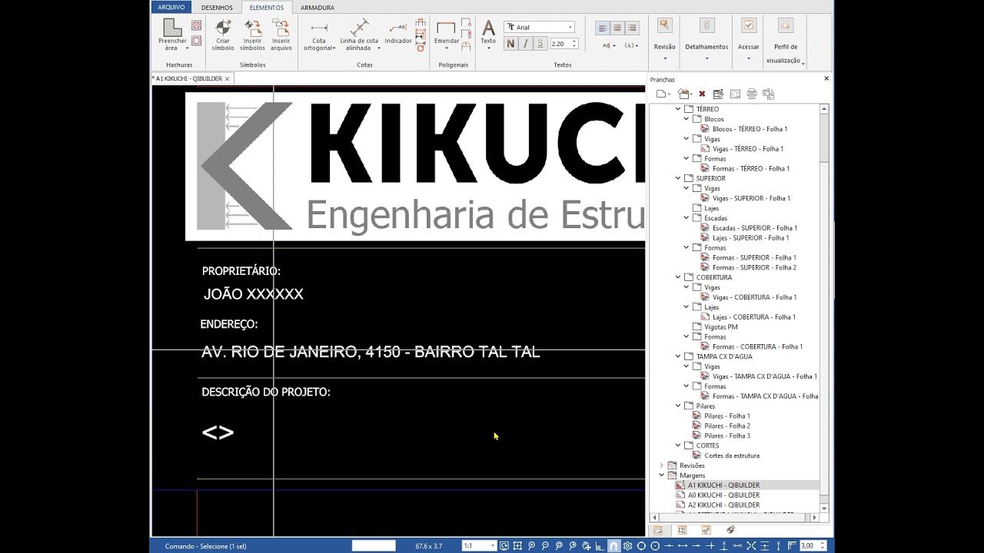Expand the Revisões tree node
Viewport: 984px width, 553px height.
pos(661,465)
